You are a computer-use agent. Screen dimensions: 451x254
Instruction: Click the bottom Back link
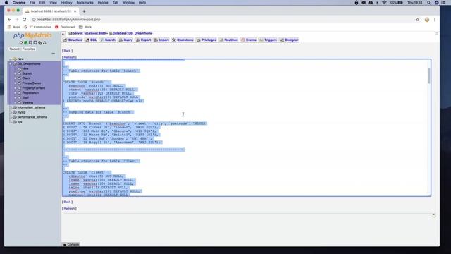pos(68,202)
